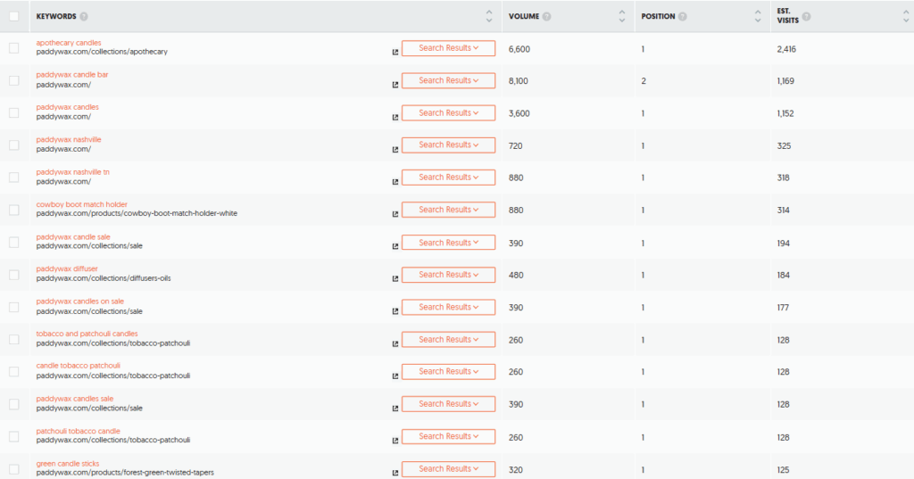
Task: Expand Search Results for paddywax diffuser
Action: point(448,275)
